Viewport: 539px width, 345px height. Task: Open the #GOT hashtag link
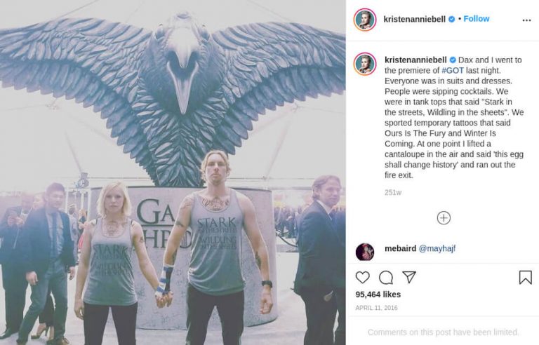pyautogui.click(x=453, y=70)
